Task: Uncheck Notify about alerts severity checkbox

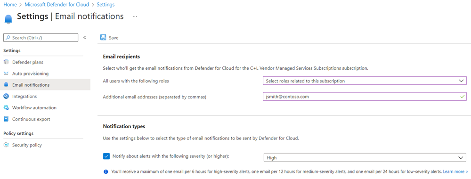Action: (x=106, y=156)
